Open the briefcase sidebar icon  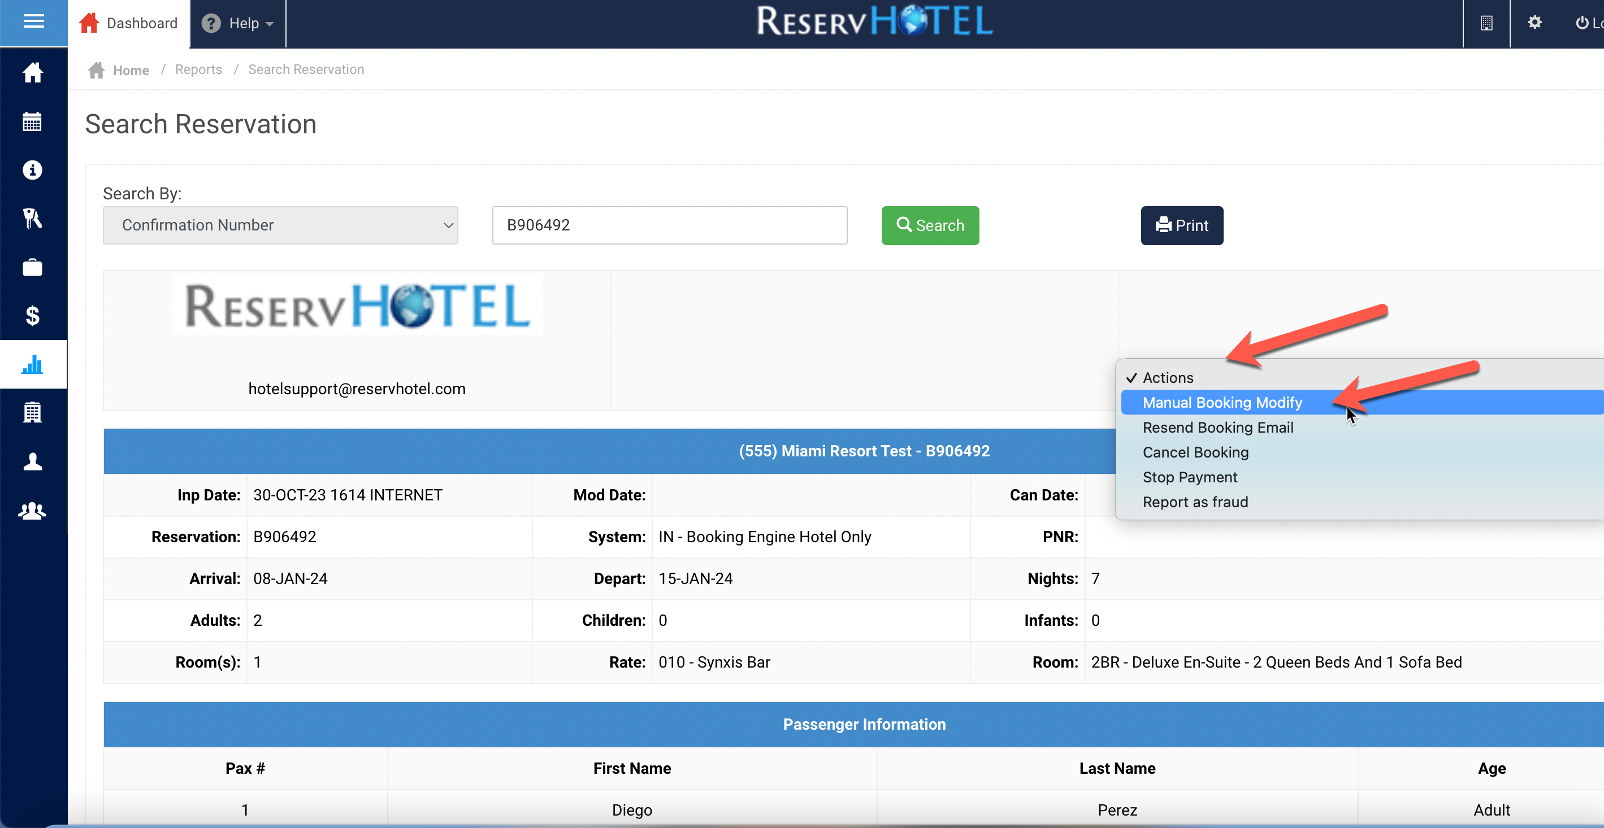32,268
